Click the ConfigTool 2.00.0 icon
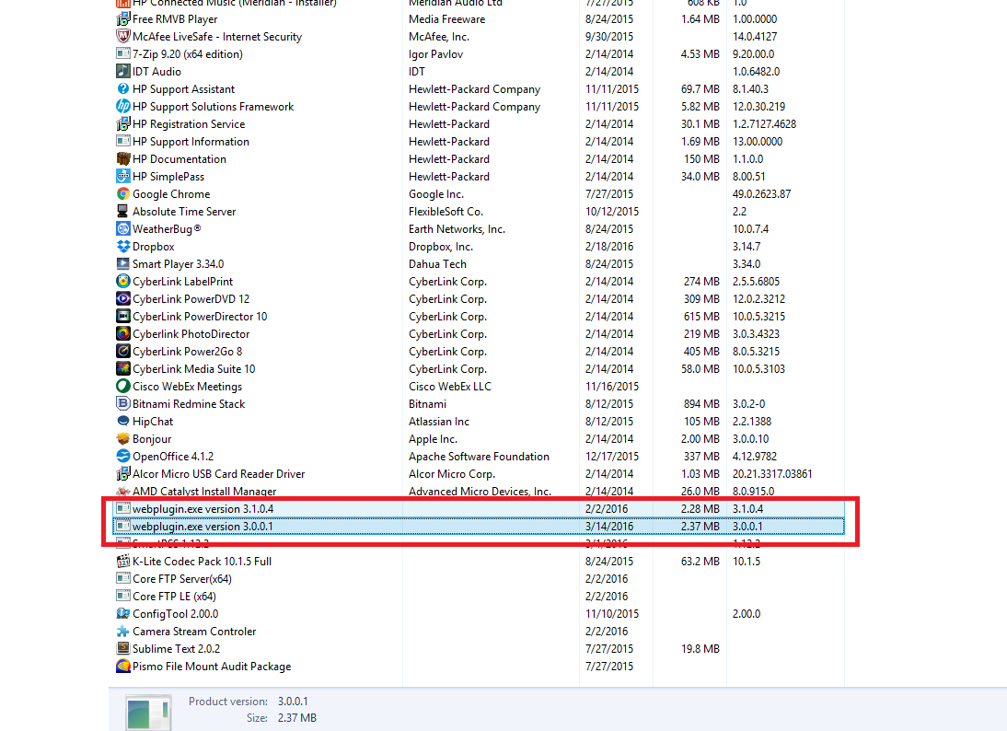Screen dimensions: 1007x731 (x=122, y=613)
